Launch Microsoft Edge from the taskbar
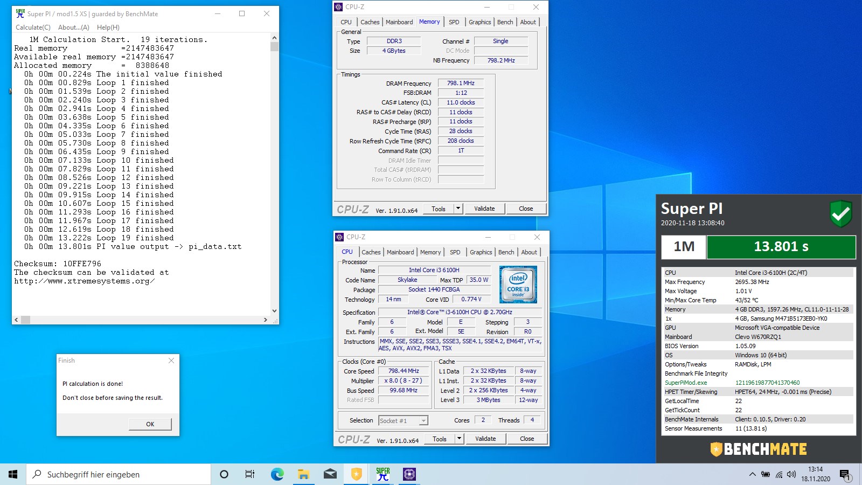 (x=277, y=474)
